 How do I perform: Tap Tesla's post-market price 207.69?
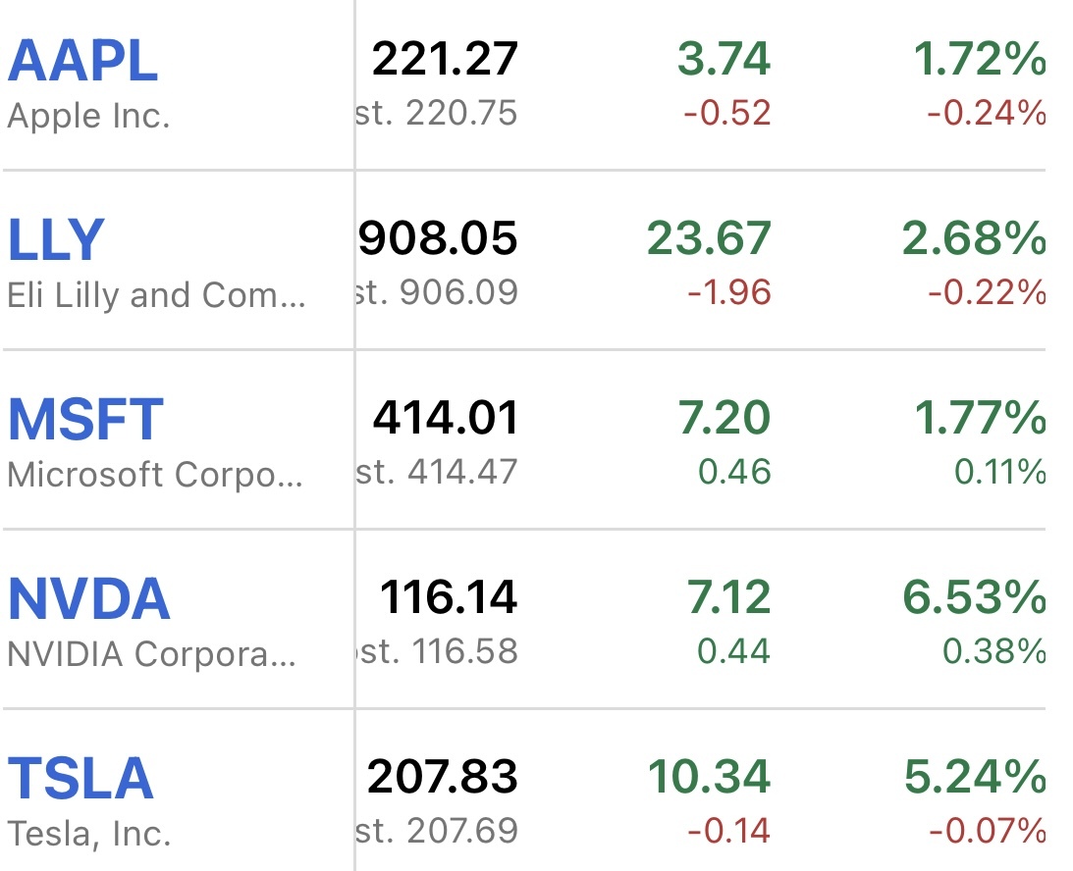tap(461, 831)
